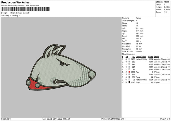Click the 'Stop Sequence:' heading
Viewport: 171px width, 121px height.
tap(129, 54)
